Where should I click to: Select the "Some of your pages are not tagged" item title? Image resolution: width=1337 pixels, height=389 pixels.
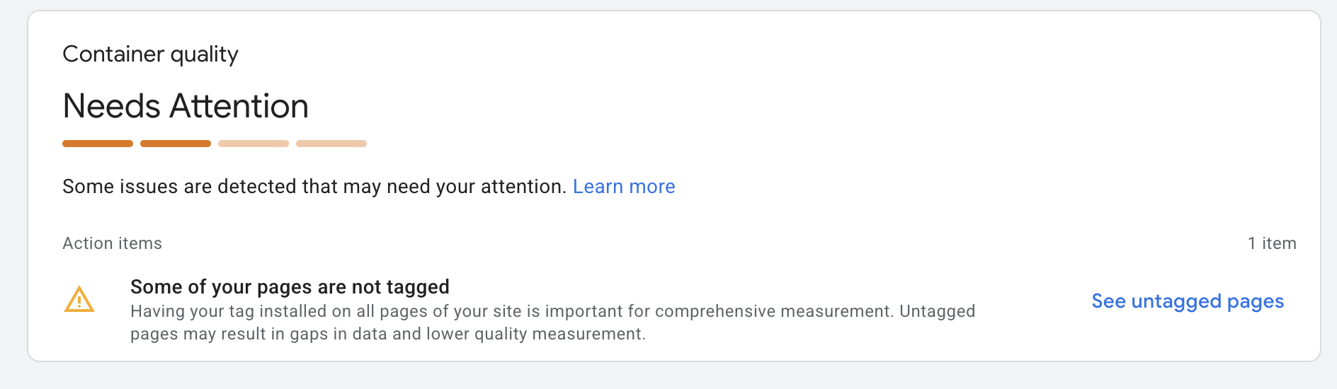point(290,286)
